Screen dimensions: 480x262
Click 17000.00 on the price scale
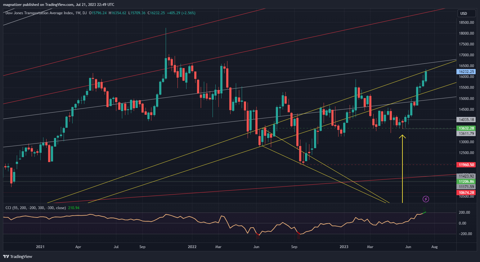[466, 55]
